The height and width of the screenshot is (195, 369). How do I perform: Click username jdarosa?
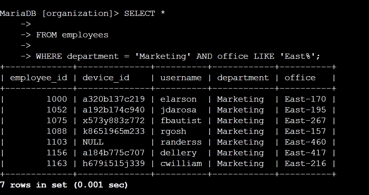point(179,110)
